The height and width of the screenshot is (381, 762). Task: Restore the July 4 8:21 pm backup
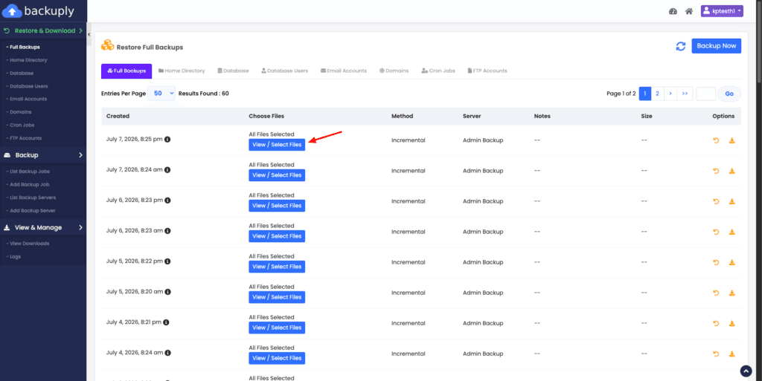(716, 324)
